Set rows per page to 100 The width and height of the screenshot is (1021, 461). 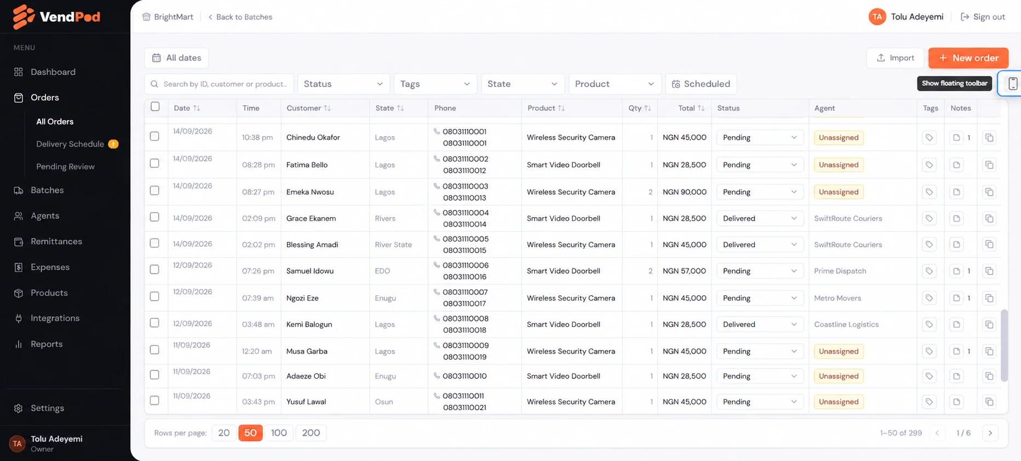279,433
